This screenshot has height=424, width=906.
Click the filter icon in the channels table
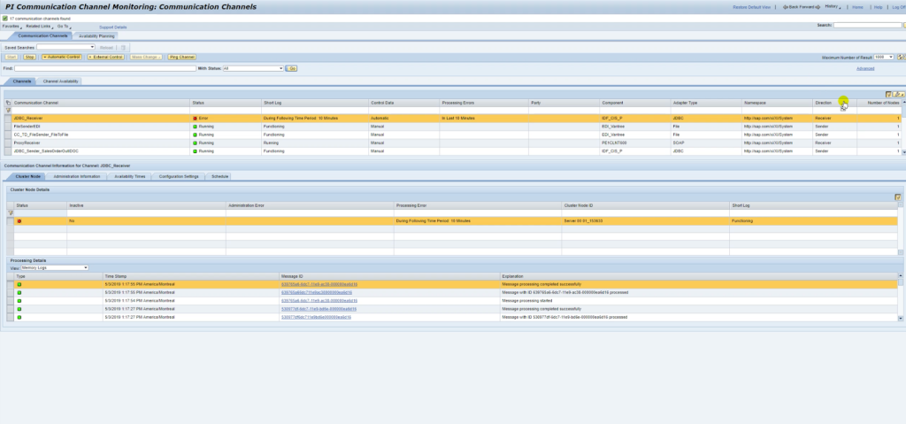[x=8, y=110]
